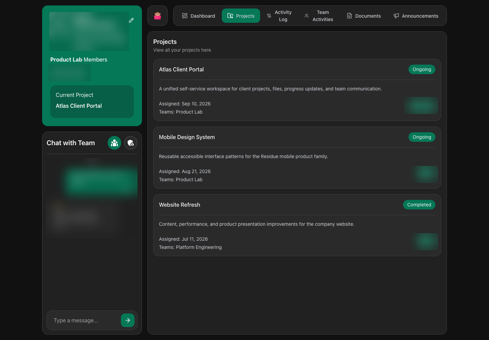Go to the Dashboard tab
The image size is (489, 340).
pos(199,16)
